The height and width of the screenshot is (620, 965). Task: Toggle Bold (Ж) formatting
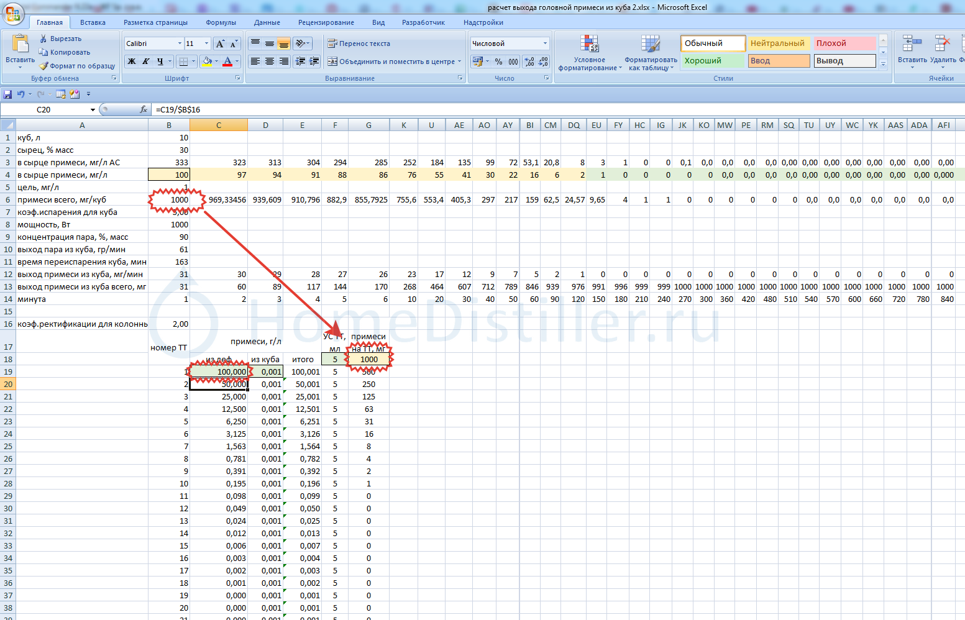click(x=132, y=62)
